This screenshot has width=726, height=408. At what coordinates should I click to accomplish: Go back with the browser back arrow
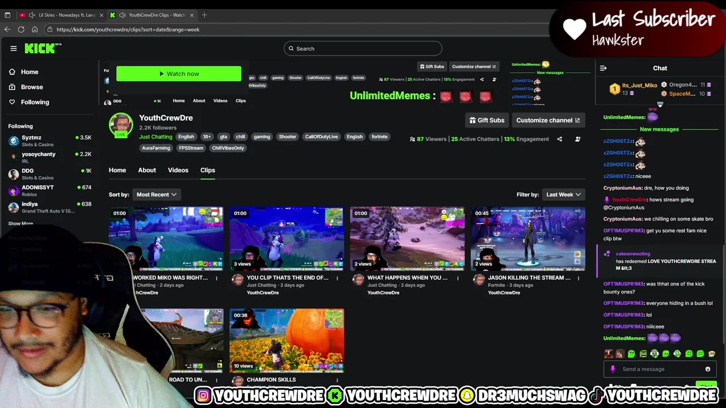point(7,29)
